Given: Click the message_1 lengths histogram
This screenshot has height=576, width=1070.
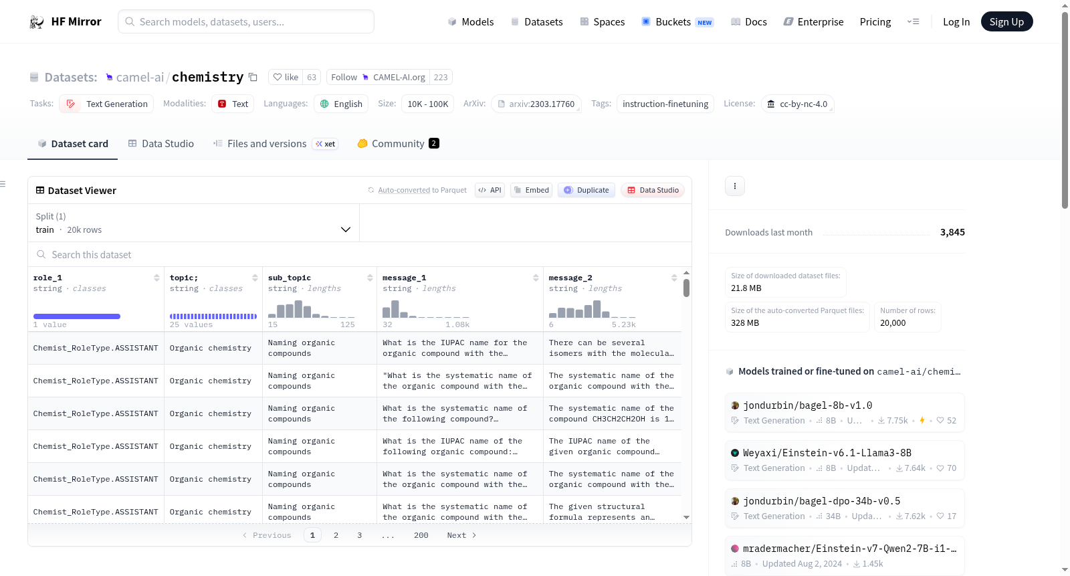Looking at the screenshot, I should tap(426, 309).
